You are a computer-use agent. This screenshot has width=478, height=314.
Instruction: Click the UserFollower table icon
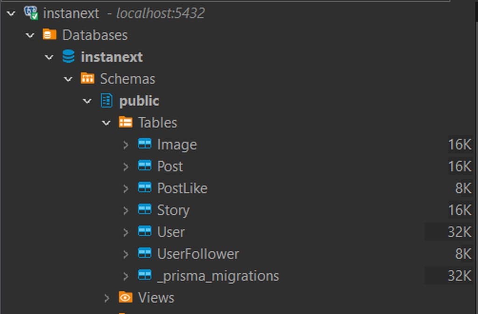click(145, 254)
